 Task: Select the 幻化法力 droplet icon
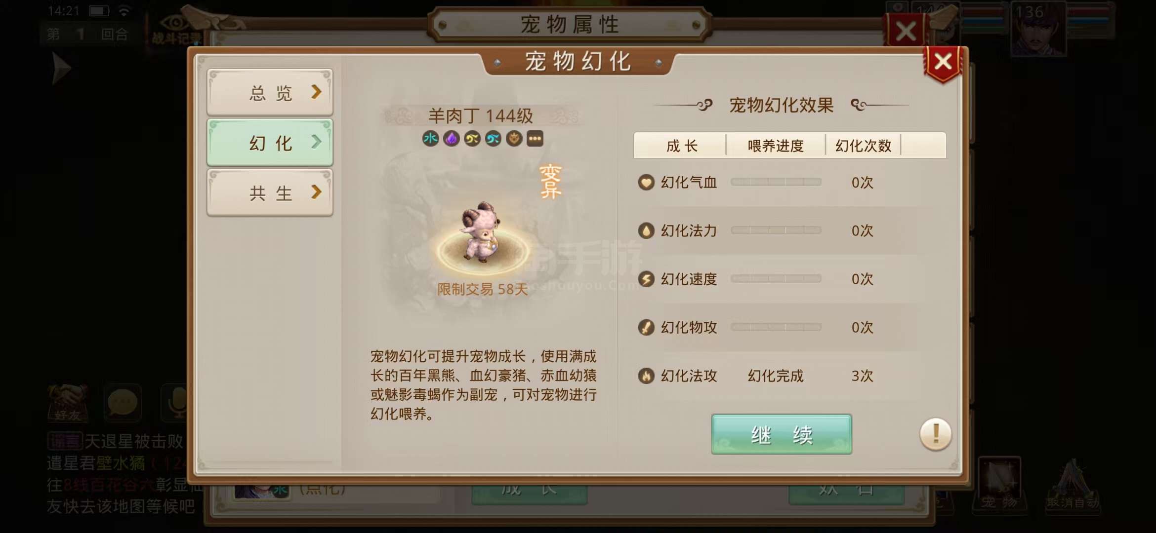coord(646,230)
